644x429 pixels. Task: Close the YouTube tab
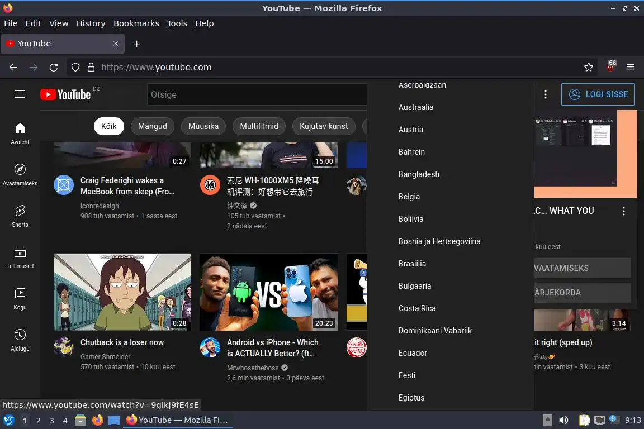116,44
